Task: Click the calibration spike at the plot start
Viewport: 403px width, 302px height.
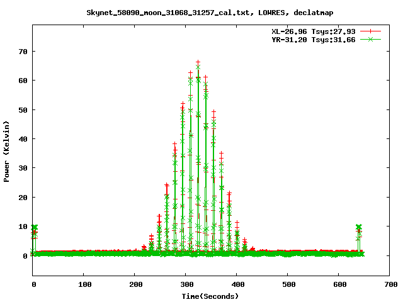Action: click(x=34, y=239)
